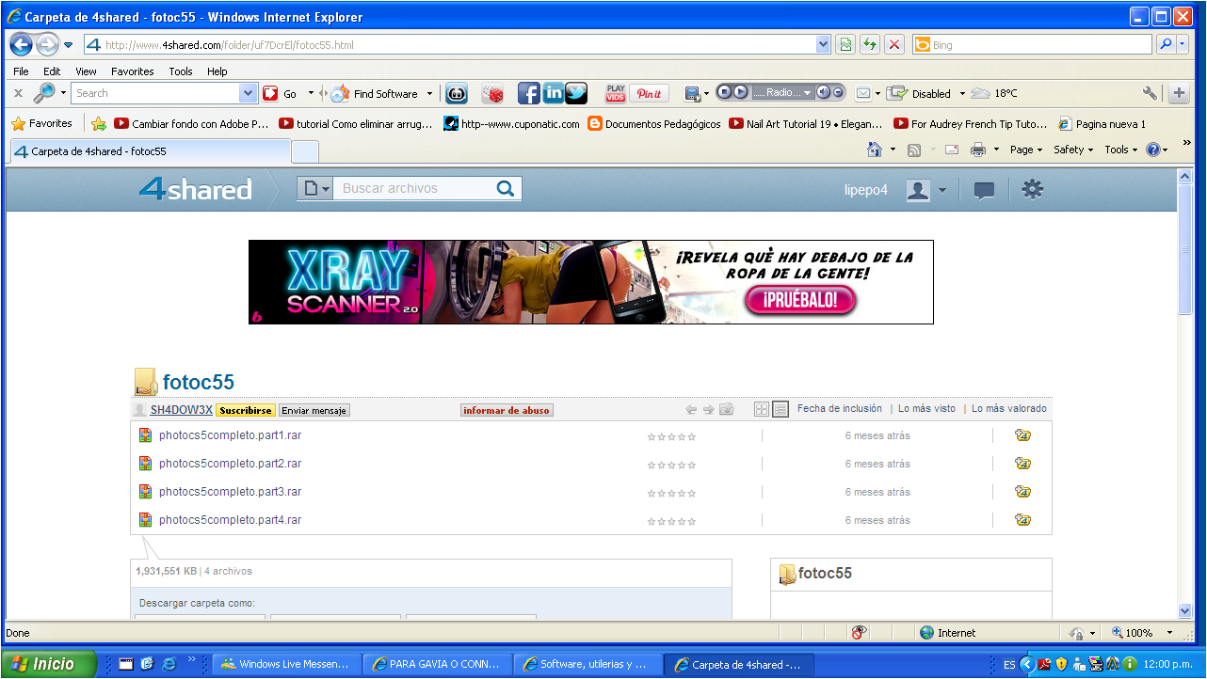Click the Enviar mensaje button
The image size is (1207, 679).
point(314,410)
